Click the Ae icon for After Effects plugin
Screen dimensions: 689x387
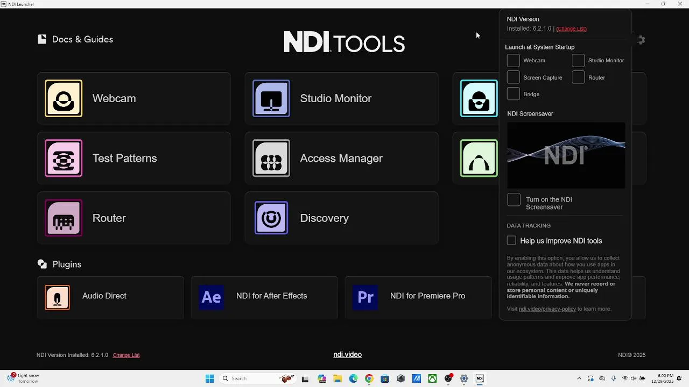pyautogui.click(x=211, y=298)
